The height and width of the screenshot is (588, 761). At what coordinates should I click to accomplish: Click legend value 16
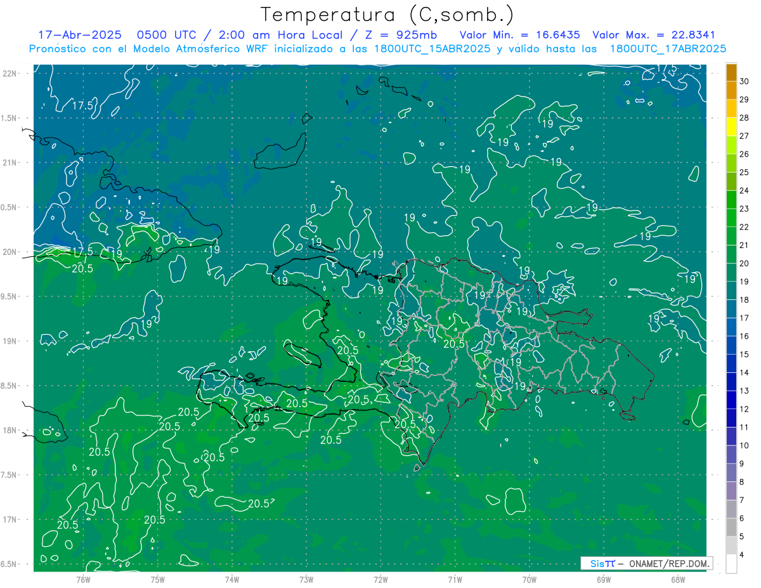[x=745, y=336]
